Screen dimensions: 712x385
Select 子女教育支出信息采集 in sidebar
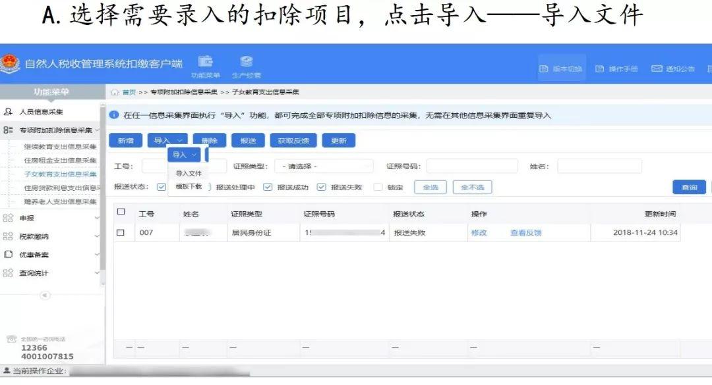(x=60, y=174)
